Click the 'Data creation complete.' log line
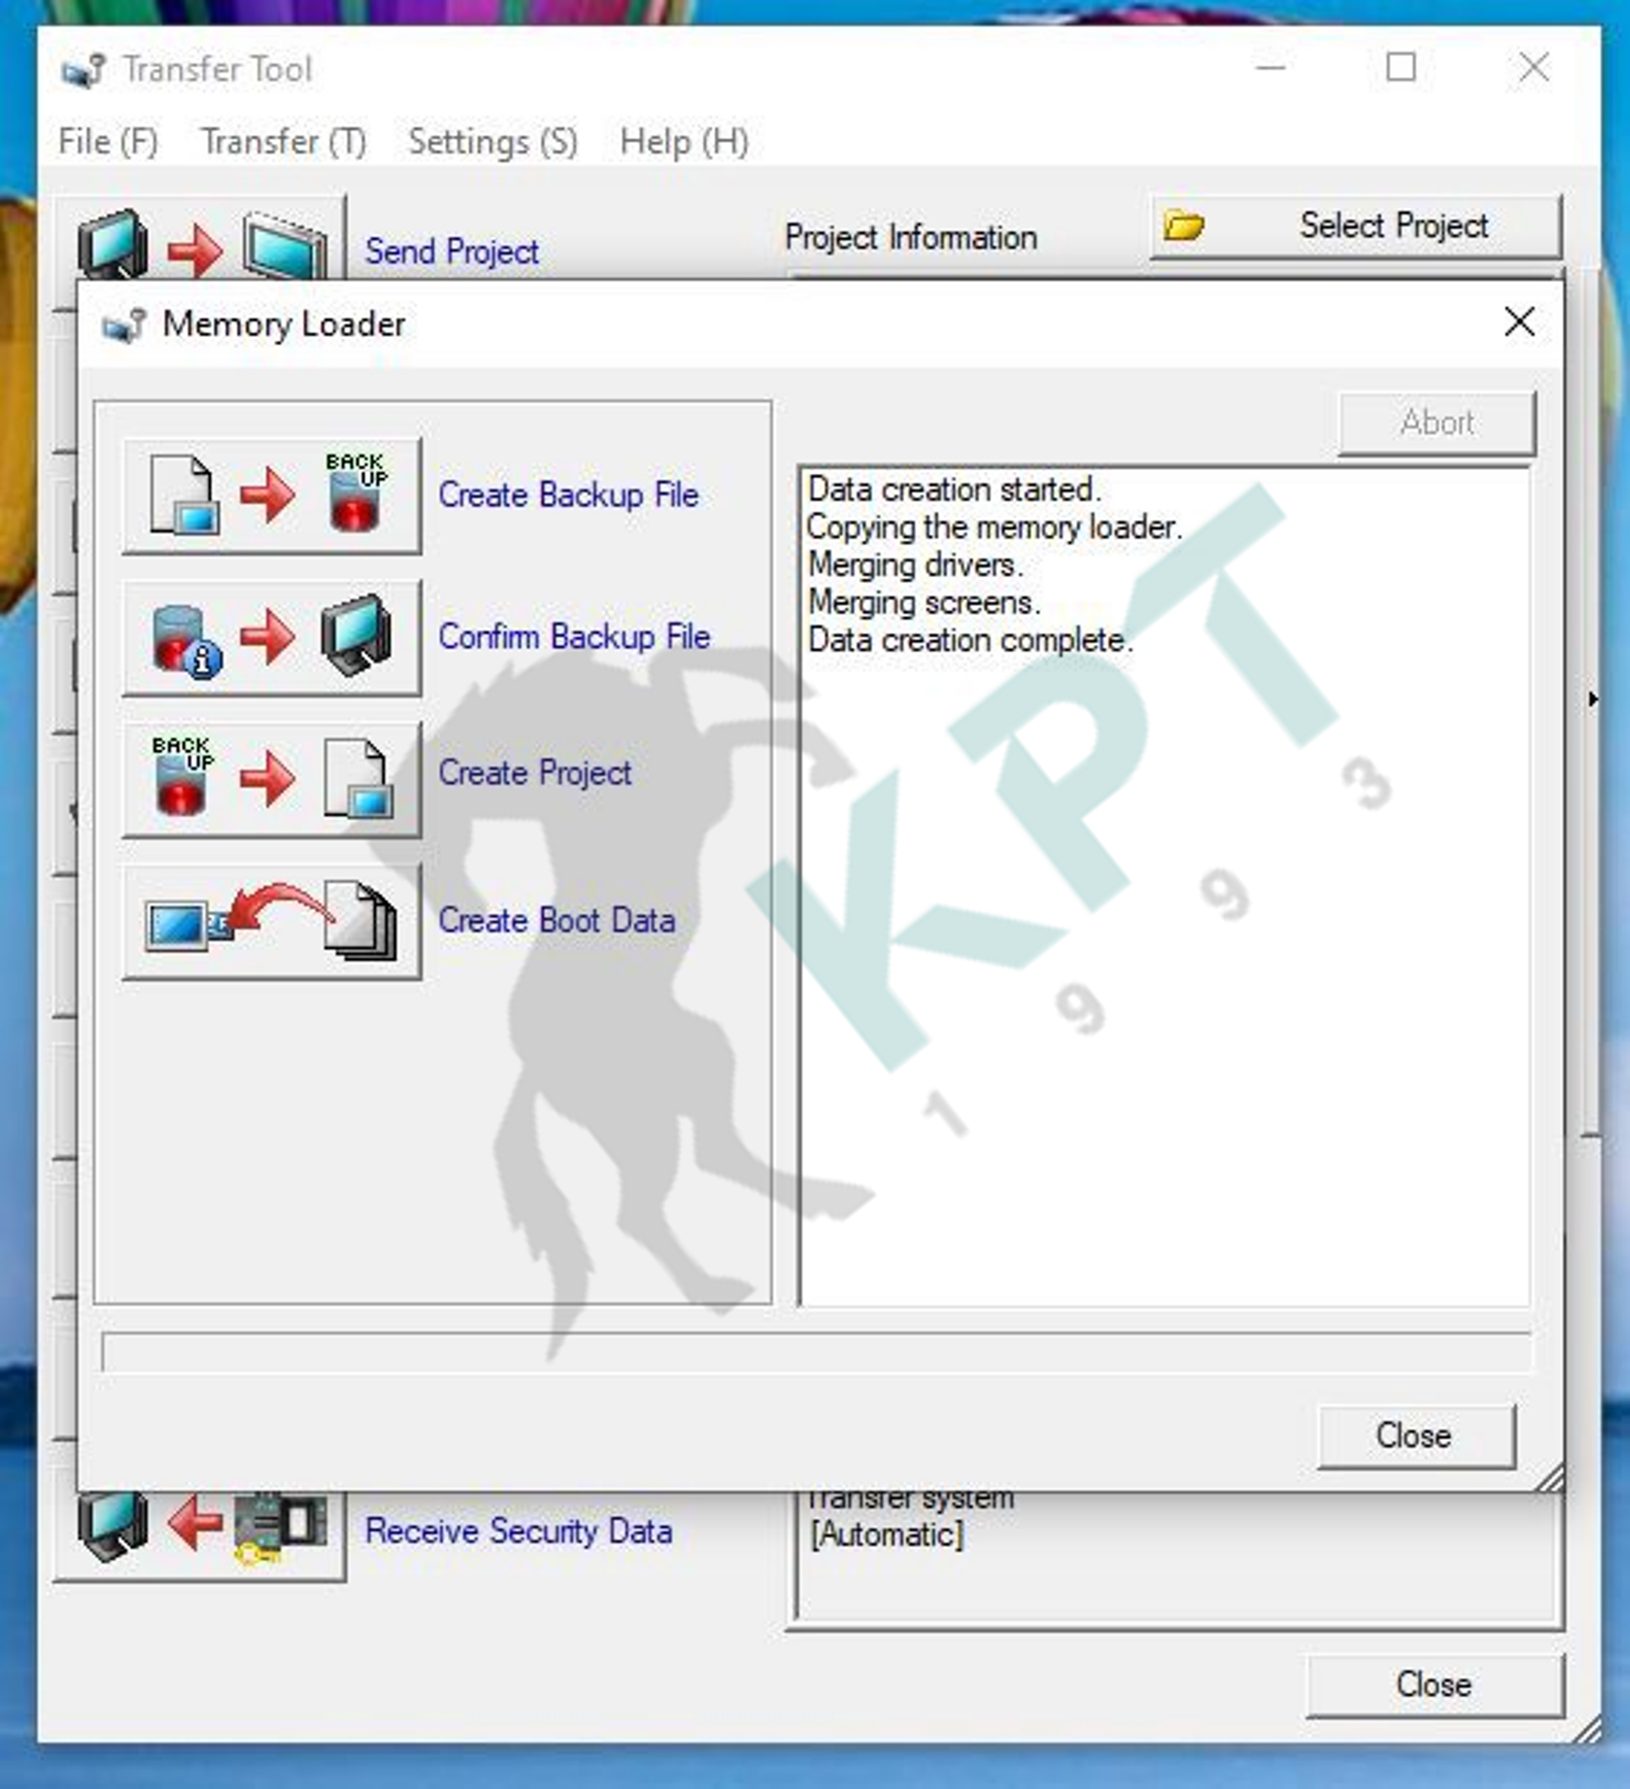Viewport: 1630px width, 1789px height. (x=970, y=641)
